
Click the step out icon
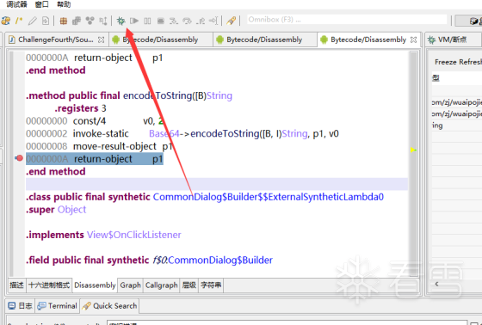coord(201,21)
